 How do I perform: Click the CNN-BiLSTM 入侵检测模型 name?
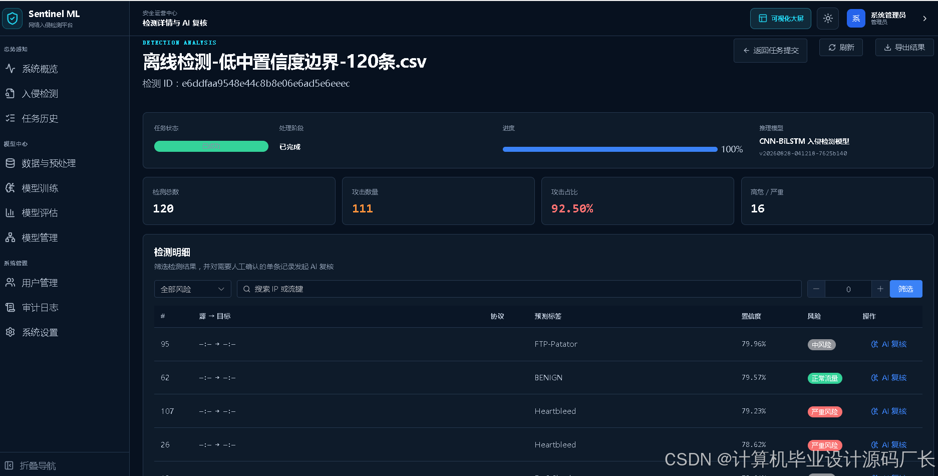click(804, 141)
